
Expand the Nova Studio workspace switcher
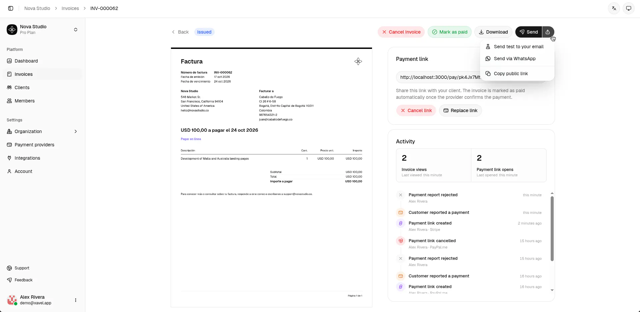coord(76,30)
